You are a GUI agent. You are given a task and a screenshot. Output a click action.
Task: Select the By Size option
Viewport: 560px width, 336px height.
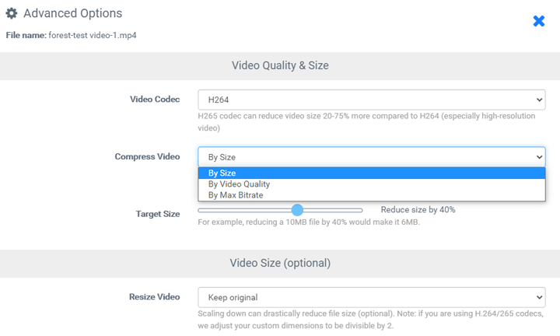[222, 173]
